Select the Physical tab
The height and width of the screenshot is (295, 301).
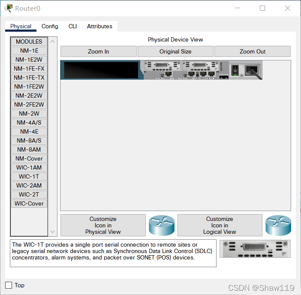[21, 26]
